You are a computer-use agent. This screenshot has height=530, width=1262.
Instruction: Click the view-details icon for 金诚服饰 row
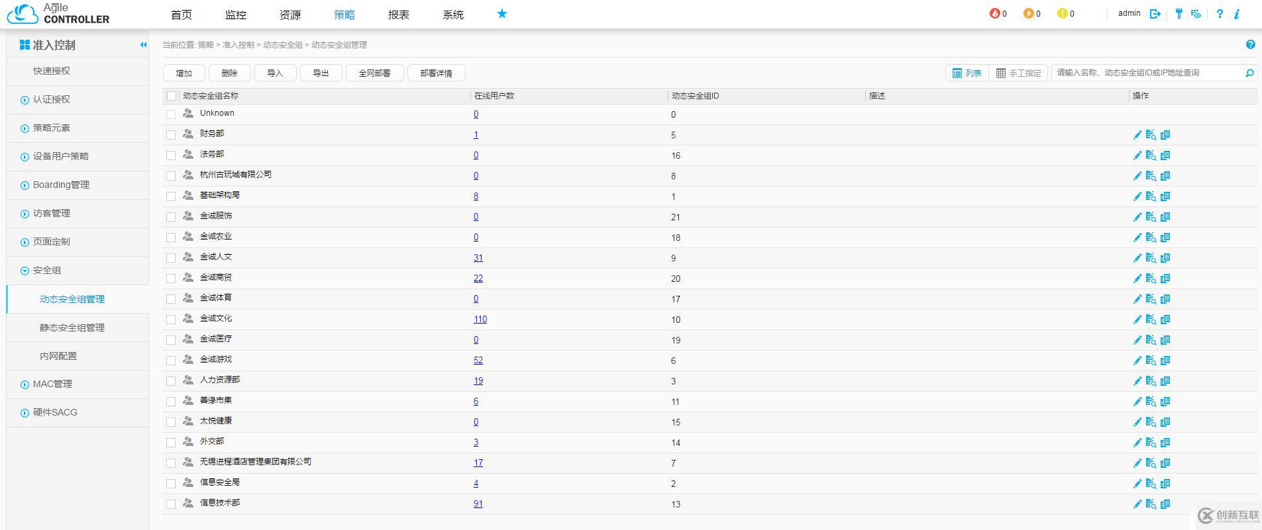pos(1151,217)
